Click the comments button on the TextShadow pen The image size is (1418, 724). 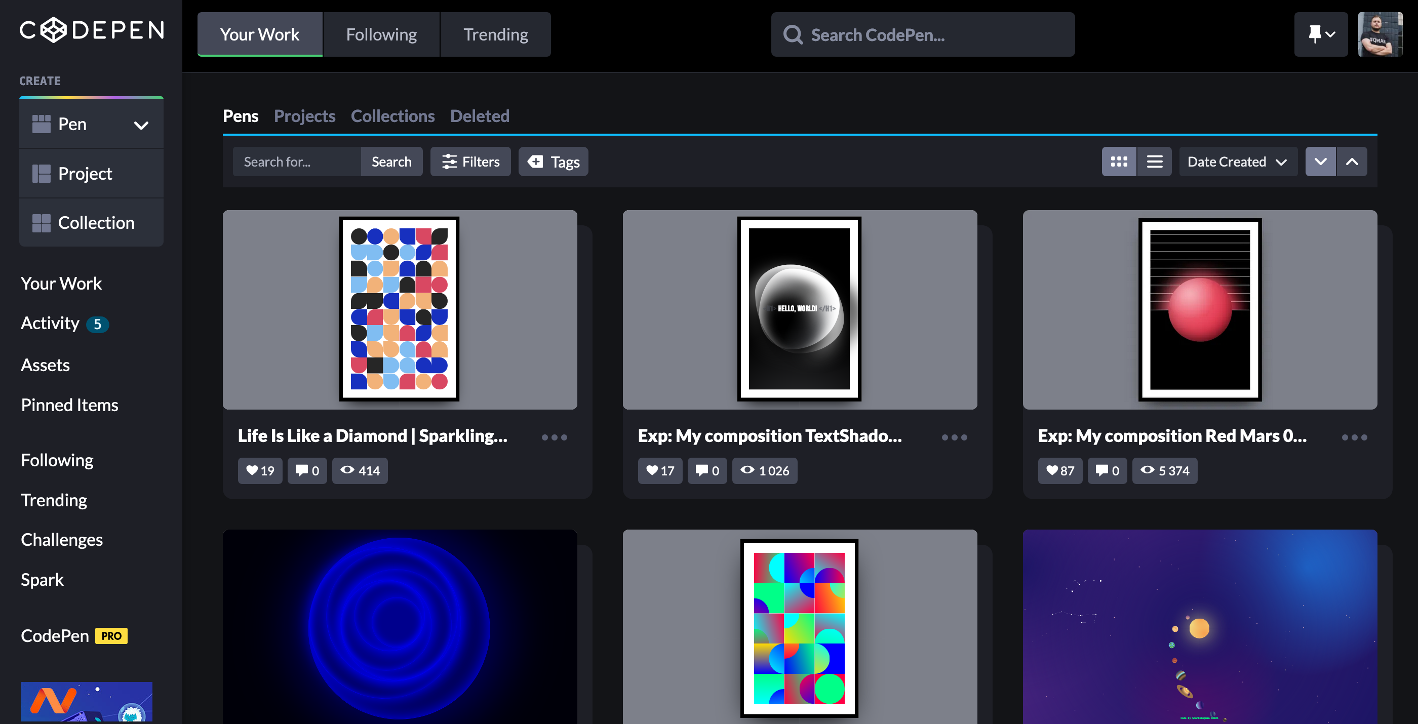pyautogui.click(x=707, y=471)
